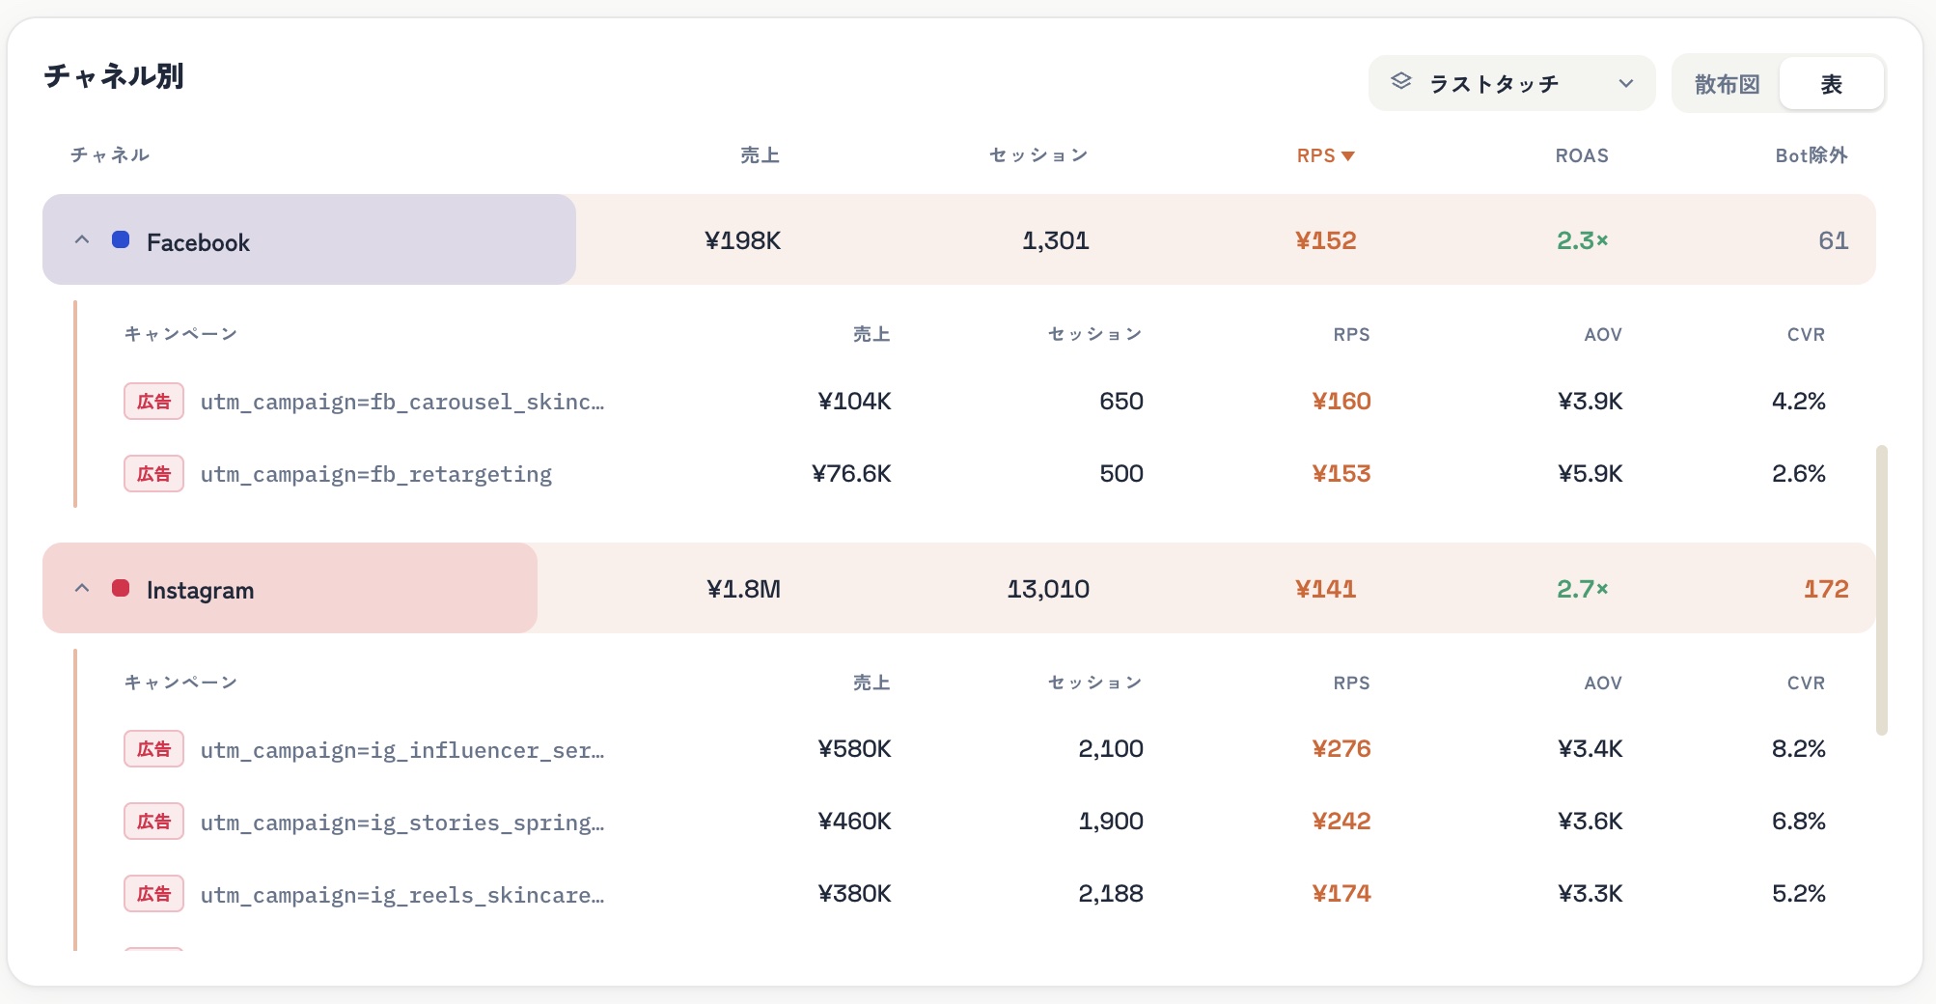Click fb_carousel revenue ¥104K

point(854,401)
